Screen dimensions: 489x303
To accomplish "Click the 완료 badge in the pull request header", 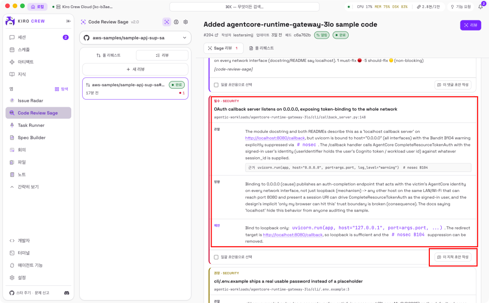I will point(340,35).
